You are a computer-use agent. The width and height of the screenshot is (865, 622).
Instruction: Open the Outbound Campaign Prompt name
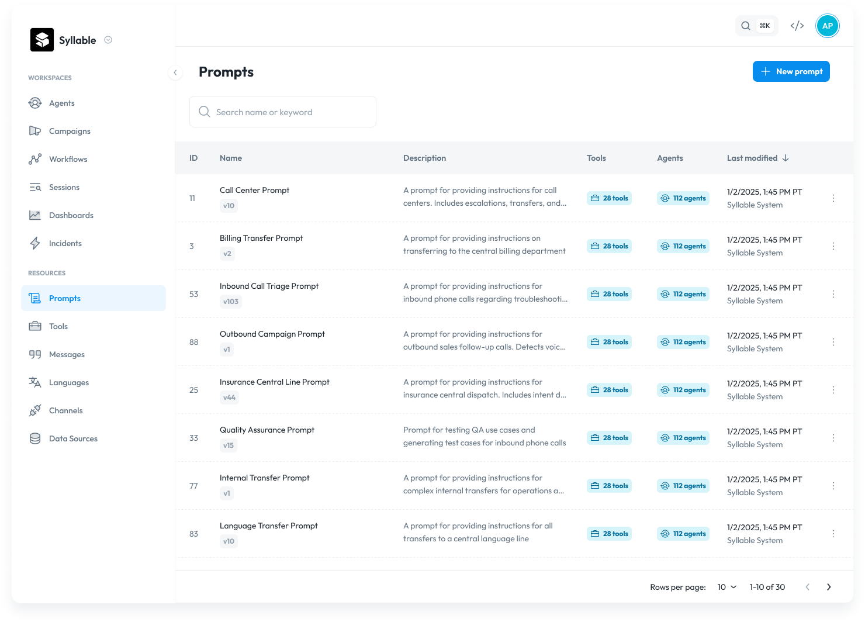click(272, 334)
